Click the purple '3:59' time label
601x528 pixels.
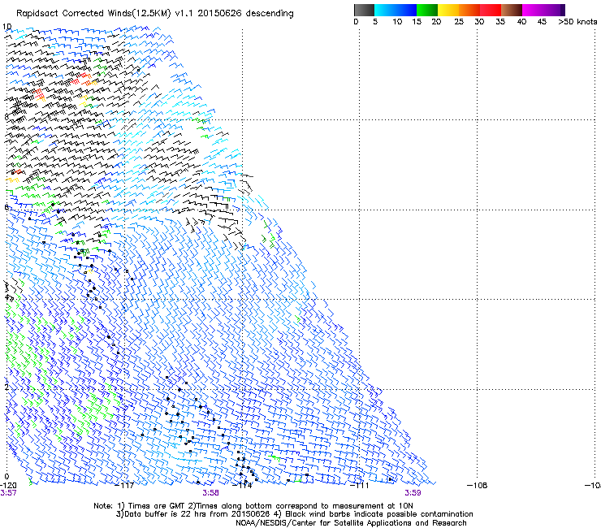pyautogui.click(x=413, y=493)
